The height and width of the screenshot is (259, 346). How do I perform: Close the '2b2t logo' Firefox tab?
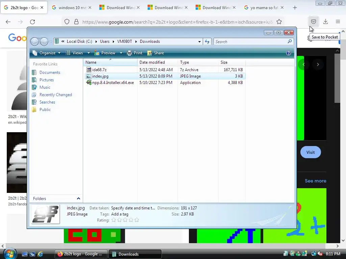(x=42, y=7)
